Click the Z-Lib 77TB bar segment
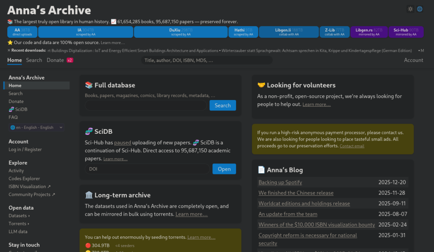 pos(334,32)
